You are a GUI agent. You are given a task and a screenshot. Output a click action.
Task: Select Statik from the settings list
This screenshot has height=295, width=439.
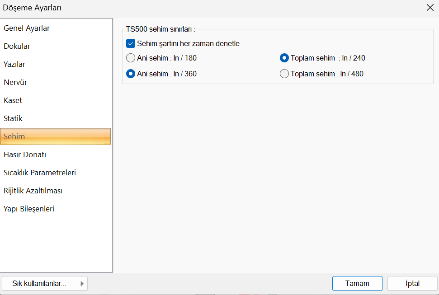[x=13, y=118]
